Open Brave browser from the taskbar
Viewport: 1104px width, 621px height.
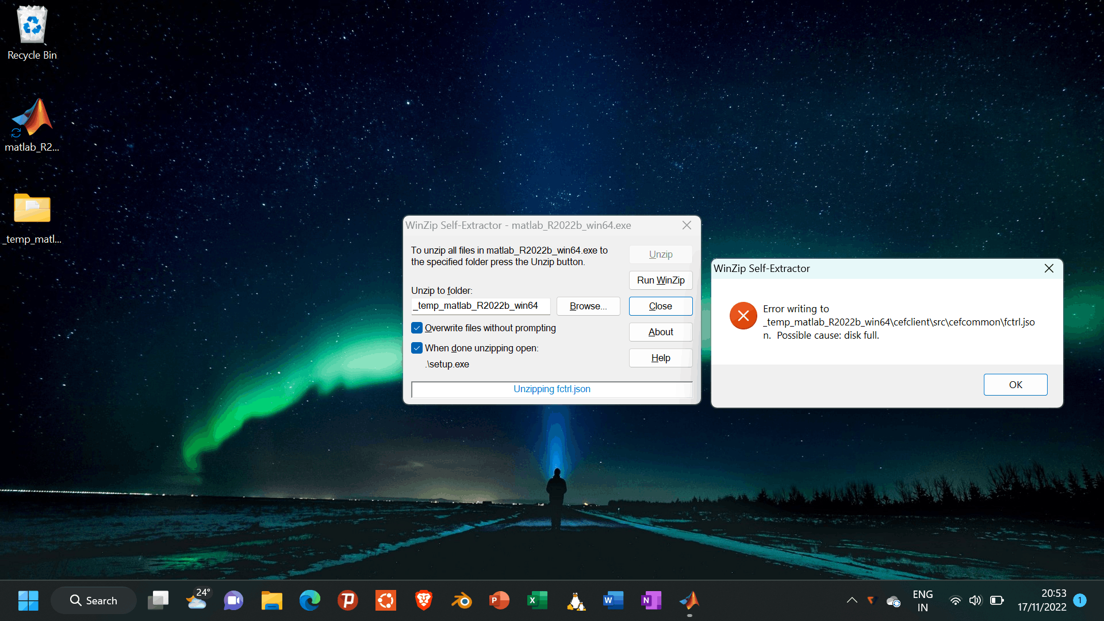point(424,600)
